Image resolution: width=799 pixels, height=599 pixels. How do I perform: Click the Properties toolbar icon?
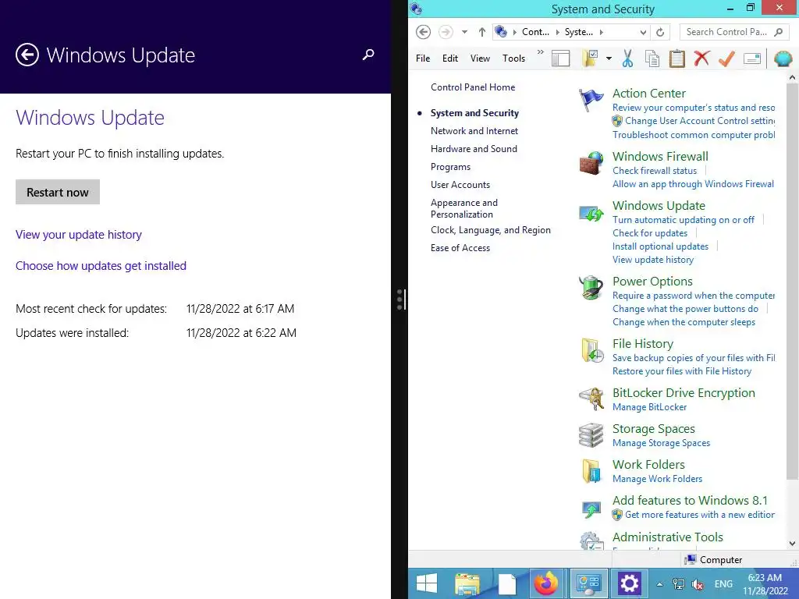[x=752, y=58]
